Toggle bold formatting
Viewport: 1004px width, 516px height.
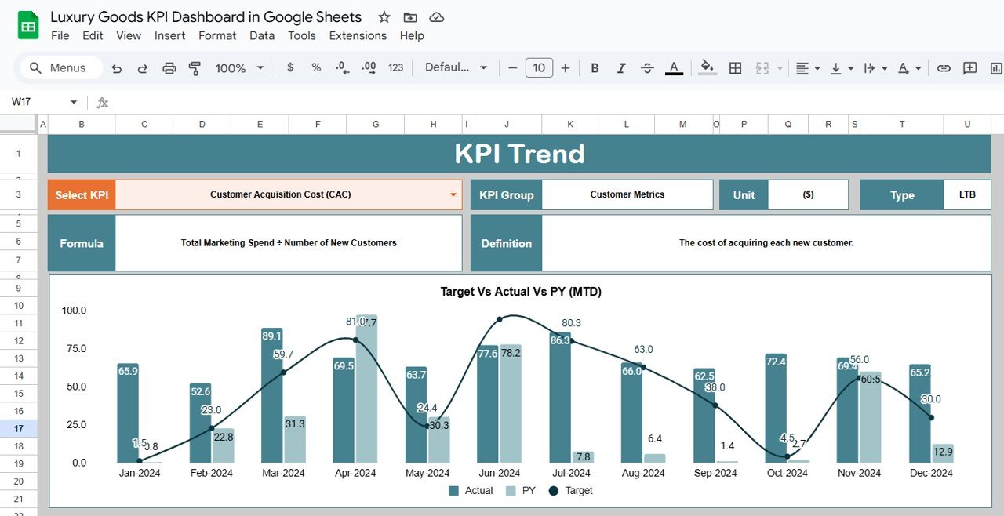[x=595, y=68]
